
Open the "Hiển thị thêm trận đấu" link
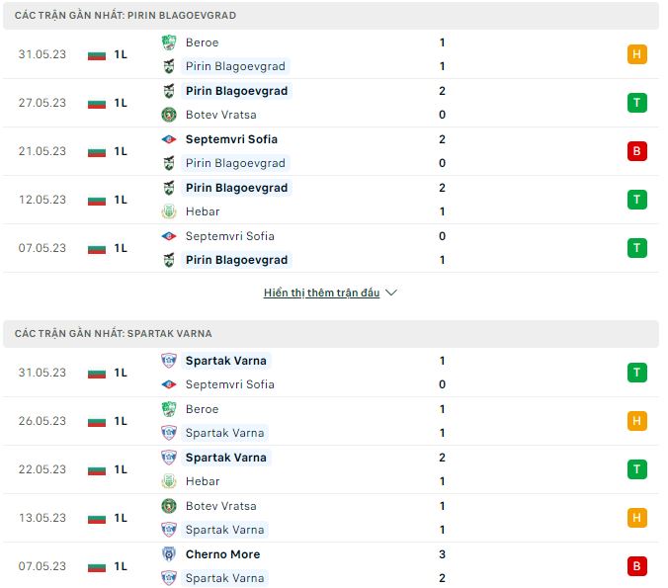[321, 294]
